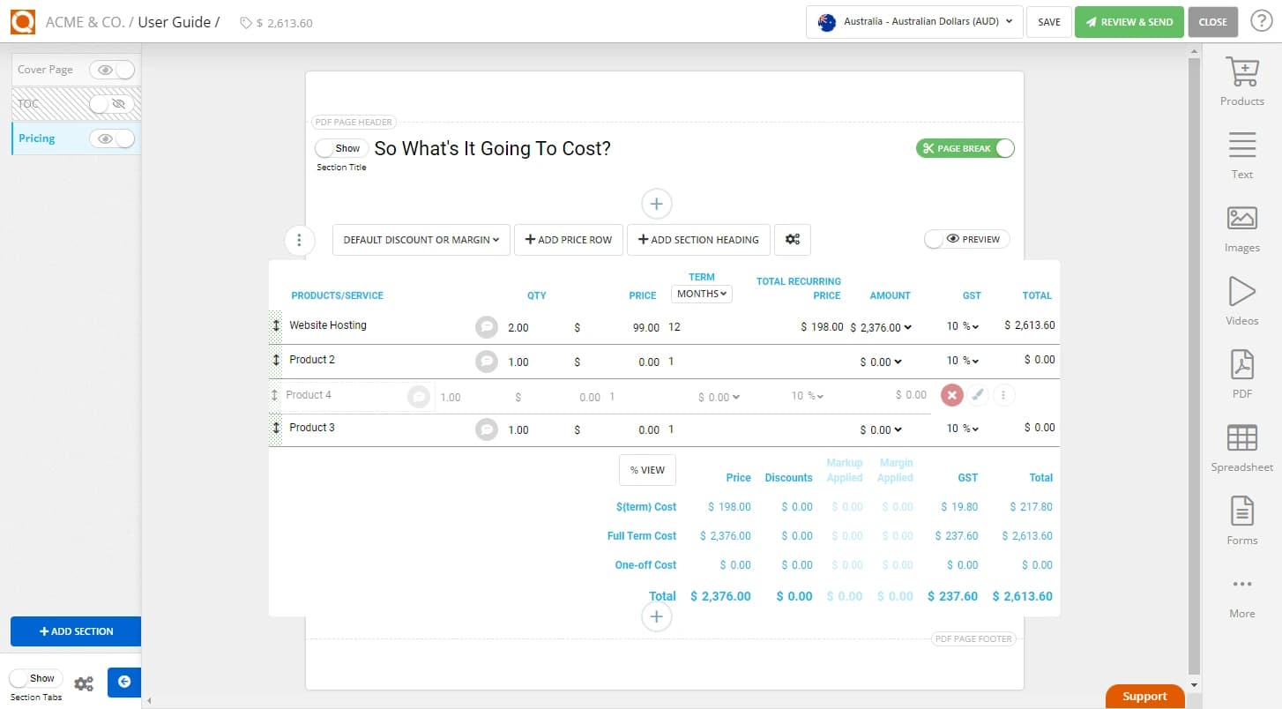
Task: Embed a PDF using the PDF icon
Action: [x=1241, y=372]
